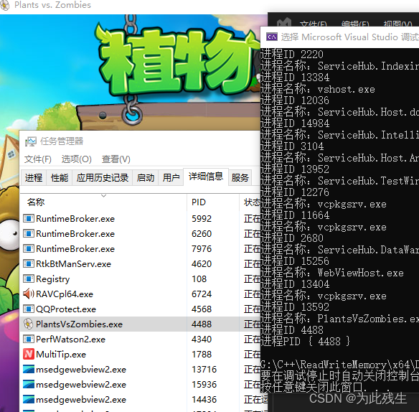The width and height of the screenshot is (419, 412).
Task: Select the MultiTip.exe process name
Action: click(x=61, y=355)
